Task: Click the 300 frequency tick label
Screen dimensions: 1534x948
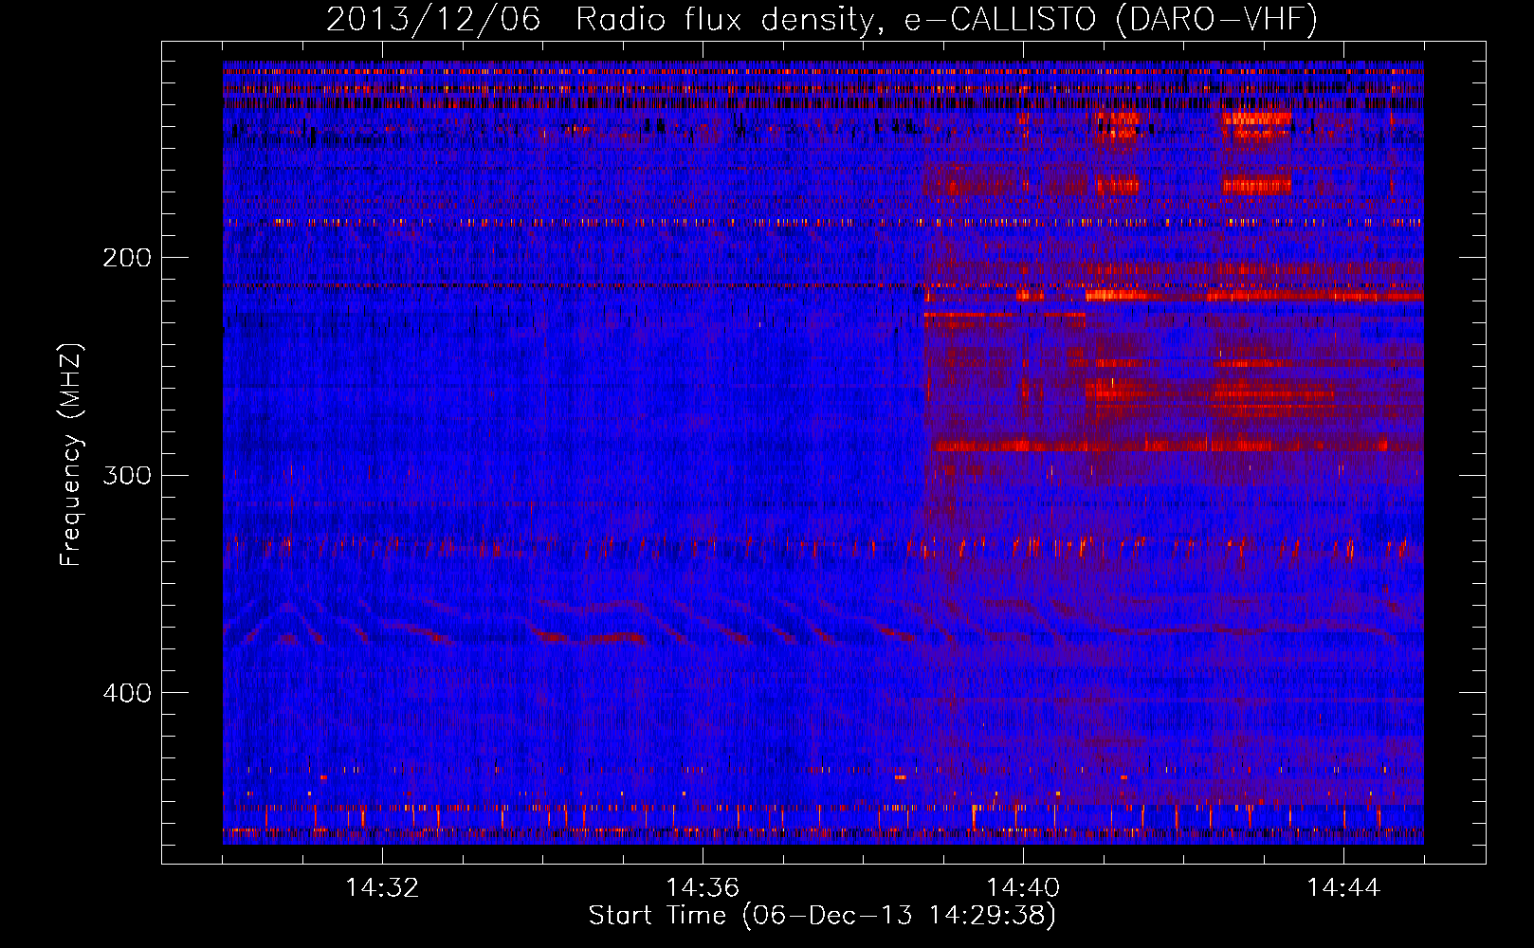Action: [x=127, y=475]
